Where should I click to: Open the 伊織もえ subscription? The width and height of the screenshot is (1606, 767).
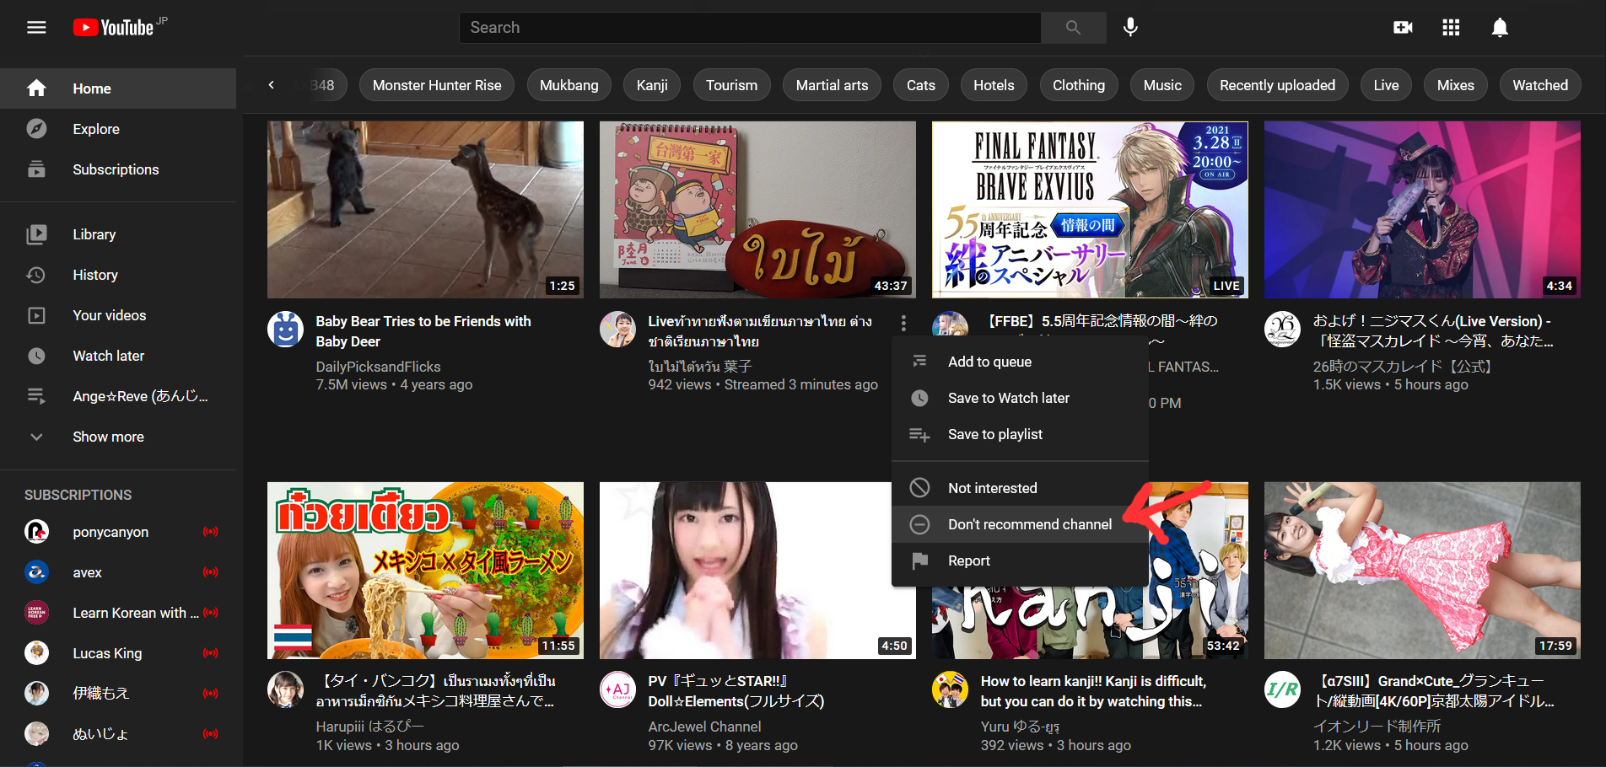118,693
